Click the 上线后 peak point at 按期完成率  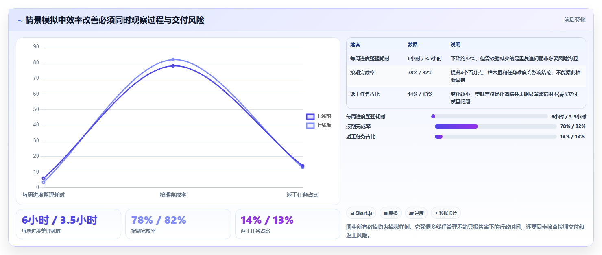[173, 59]
